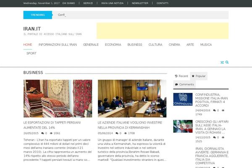Click the yellow banner advertisement
252x168 pixels.
pos(163,31)
